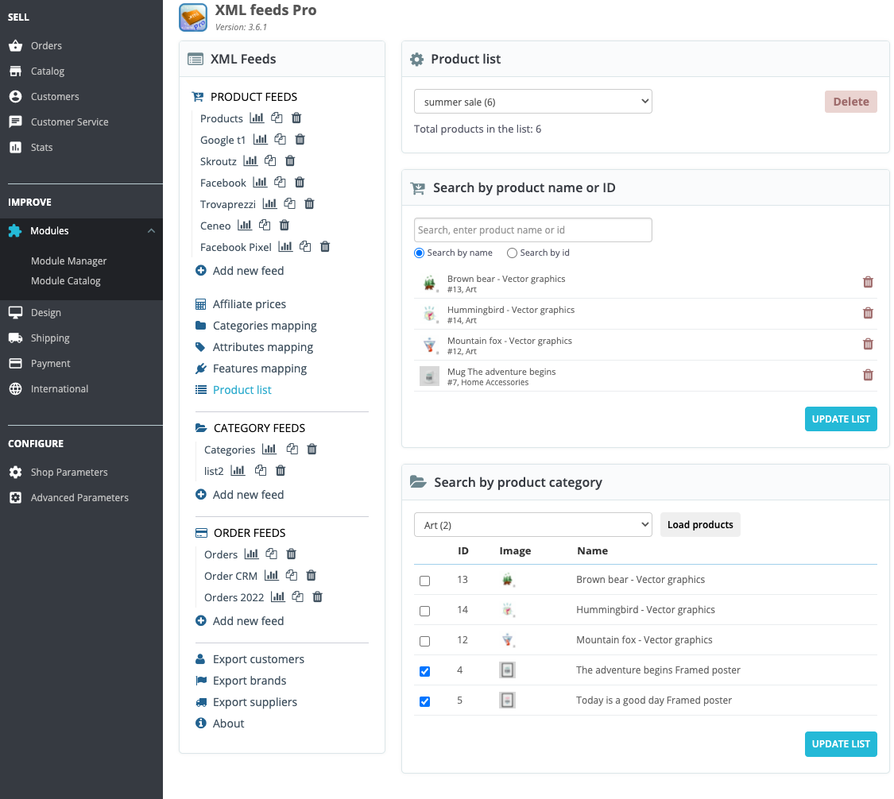
Task: Click UPDATE LIST under category search
Action: tap(841, 744)
